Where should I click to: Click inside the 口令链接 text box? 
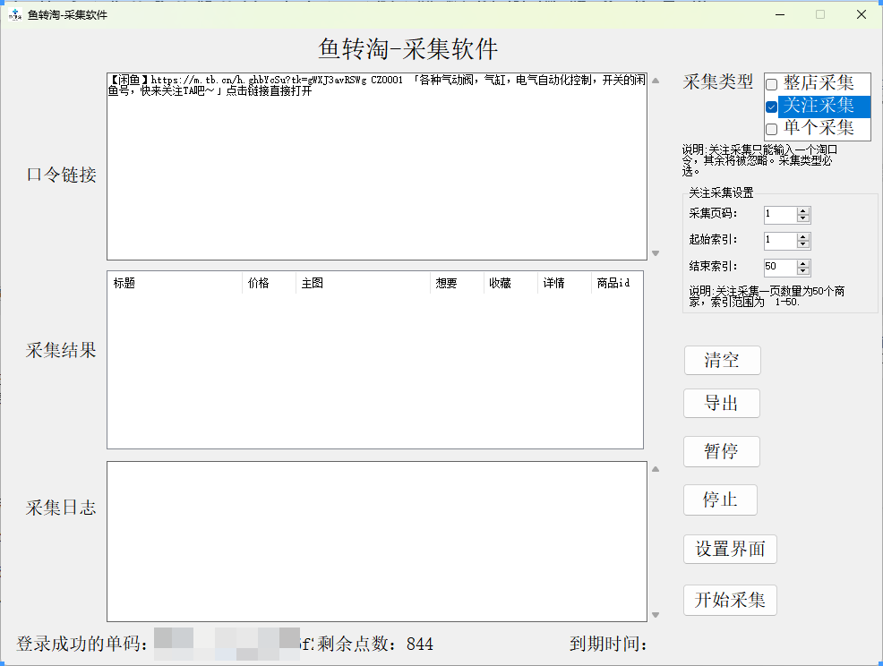coord(377,166)
